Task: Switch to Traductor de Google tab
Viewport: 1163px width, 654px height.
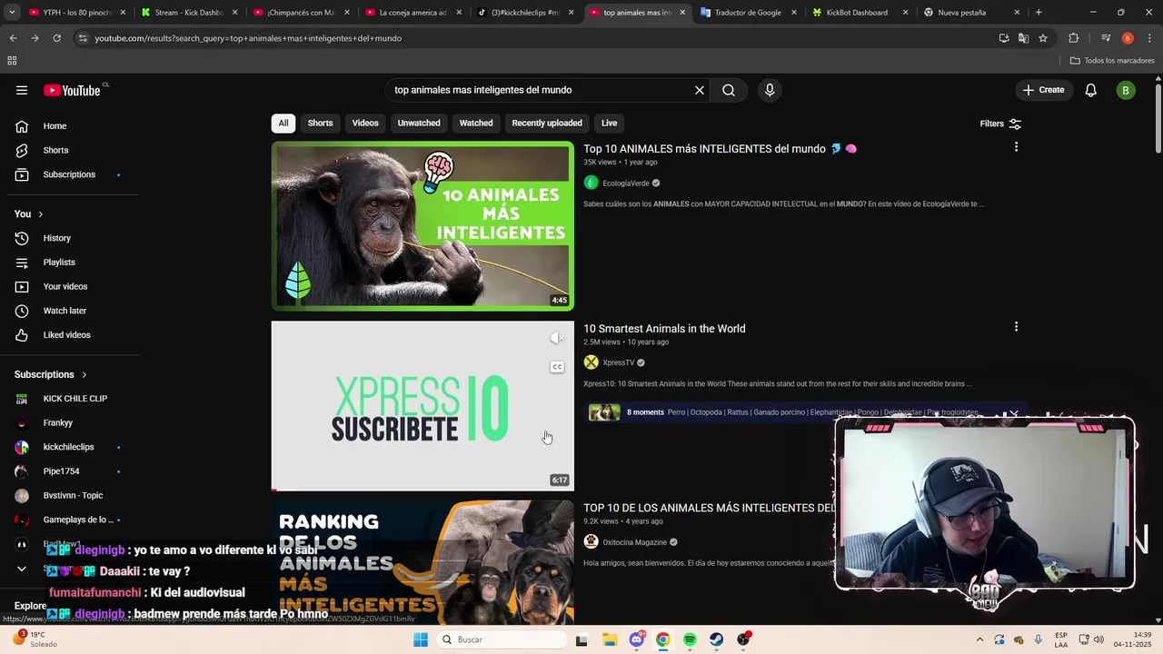Action: (748, 13)
